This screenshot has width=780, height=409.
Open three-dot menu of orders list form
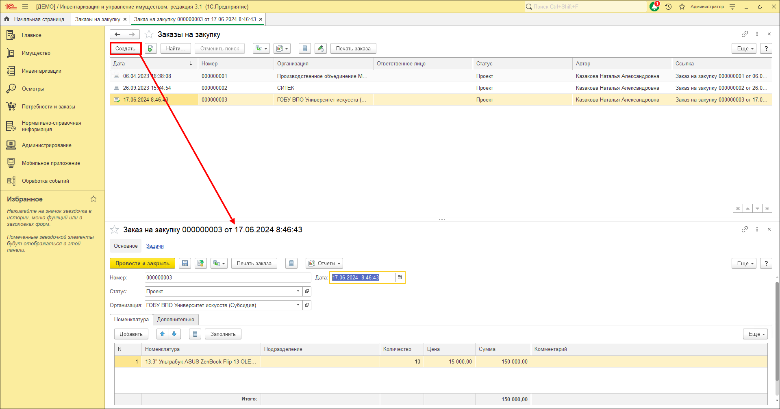pos(757,34)
